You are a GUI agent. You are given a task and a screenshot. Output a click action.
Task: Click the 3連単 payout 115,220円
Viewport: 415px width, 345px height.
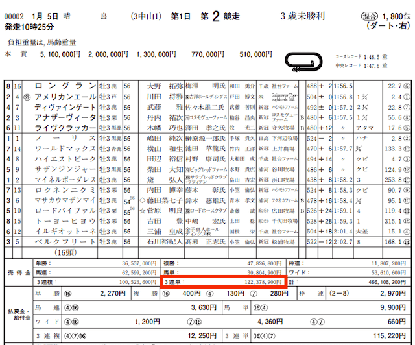[x=390, y=336]
